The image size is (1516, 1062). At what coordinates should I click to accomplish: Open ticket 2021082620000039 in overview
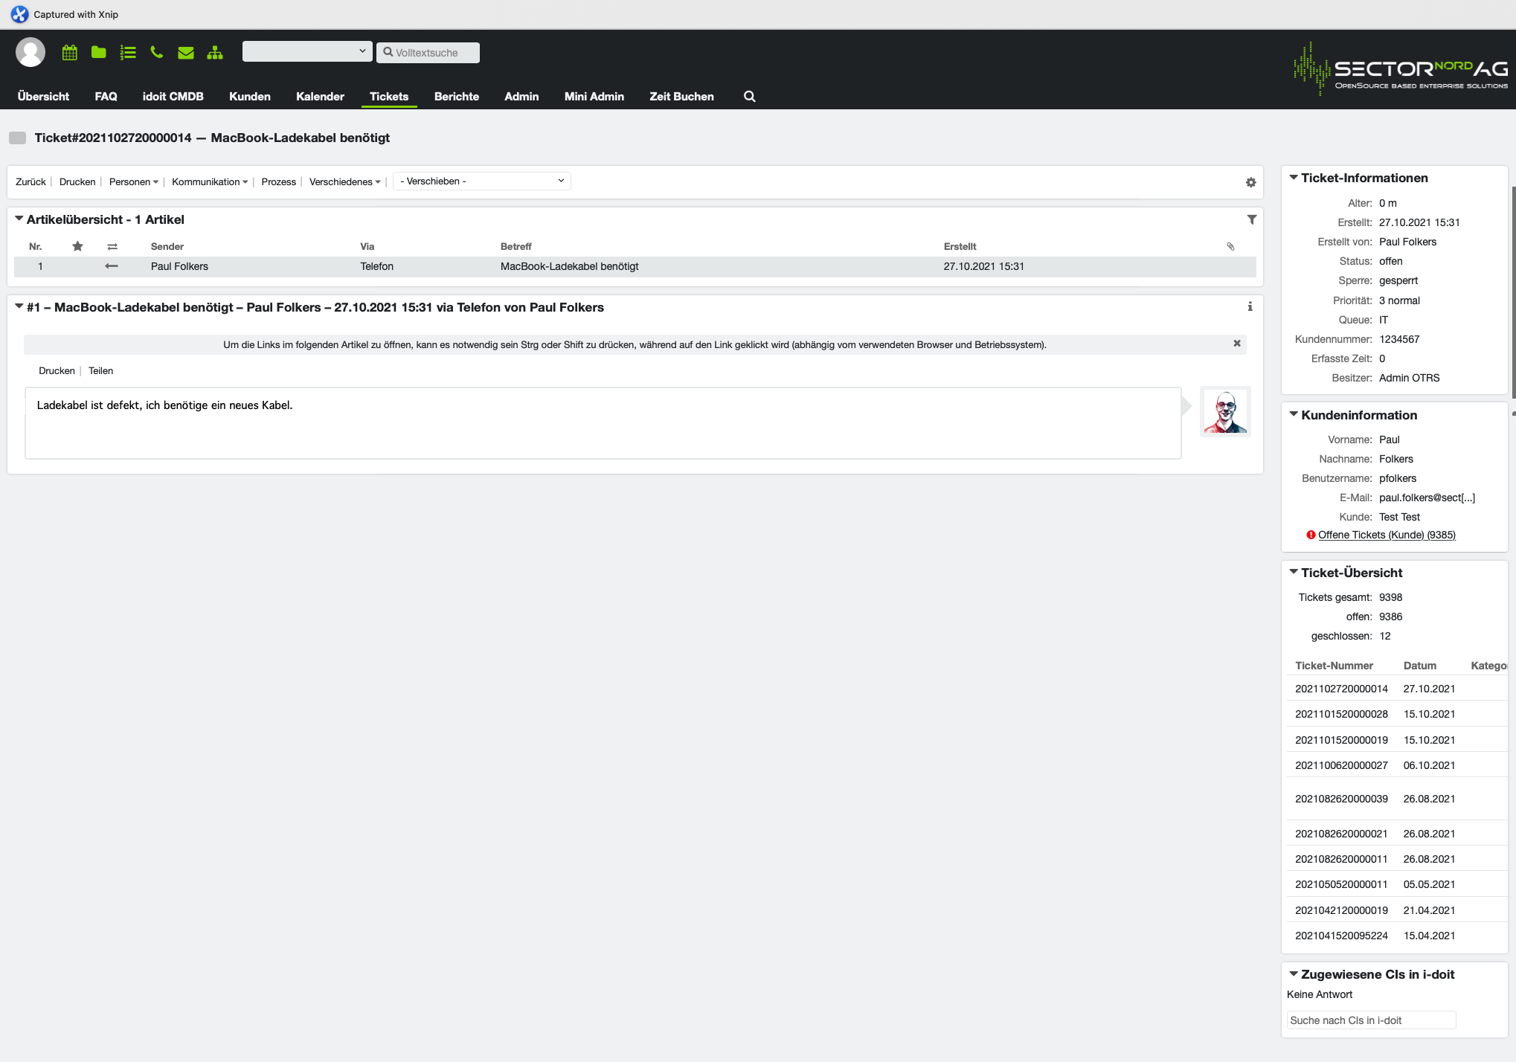pos(1341,799)
